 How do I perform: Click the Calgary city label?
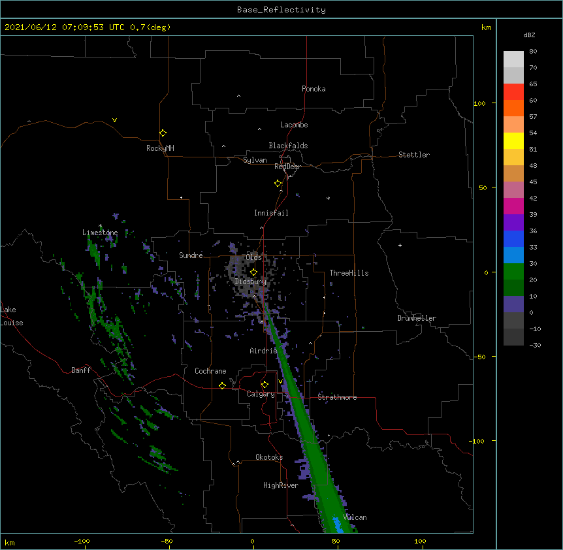pyautogui.click(x=261, y=394)
